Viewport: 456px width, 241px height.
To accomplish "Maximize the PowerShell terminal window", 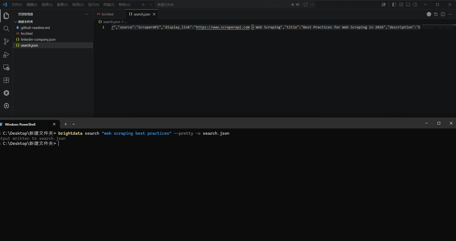I will 439,123.
